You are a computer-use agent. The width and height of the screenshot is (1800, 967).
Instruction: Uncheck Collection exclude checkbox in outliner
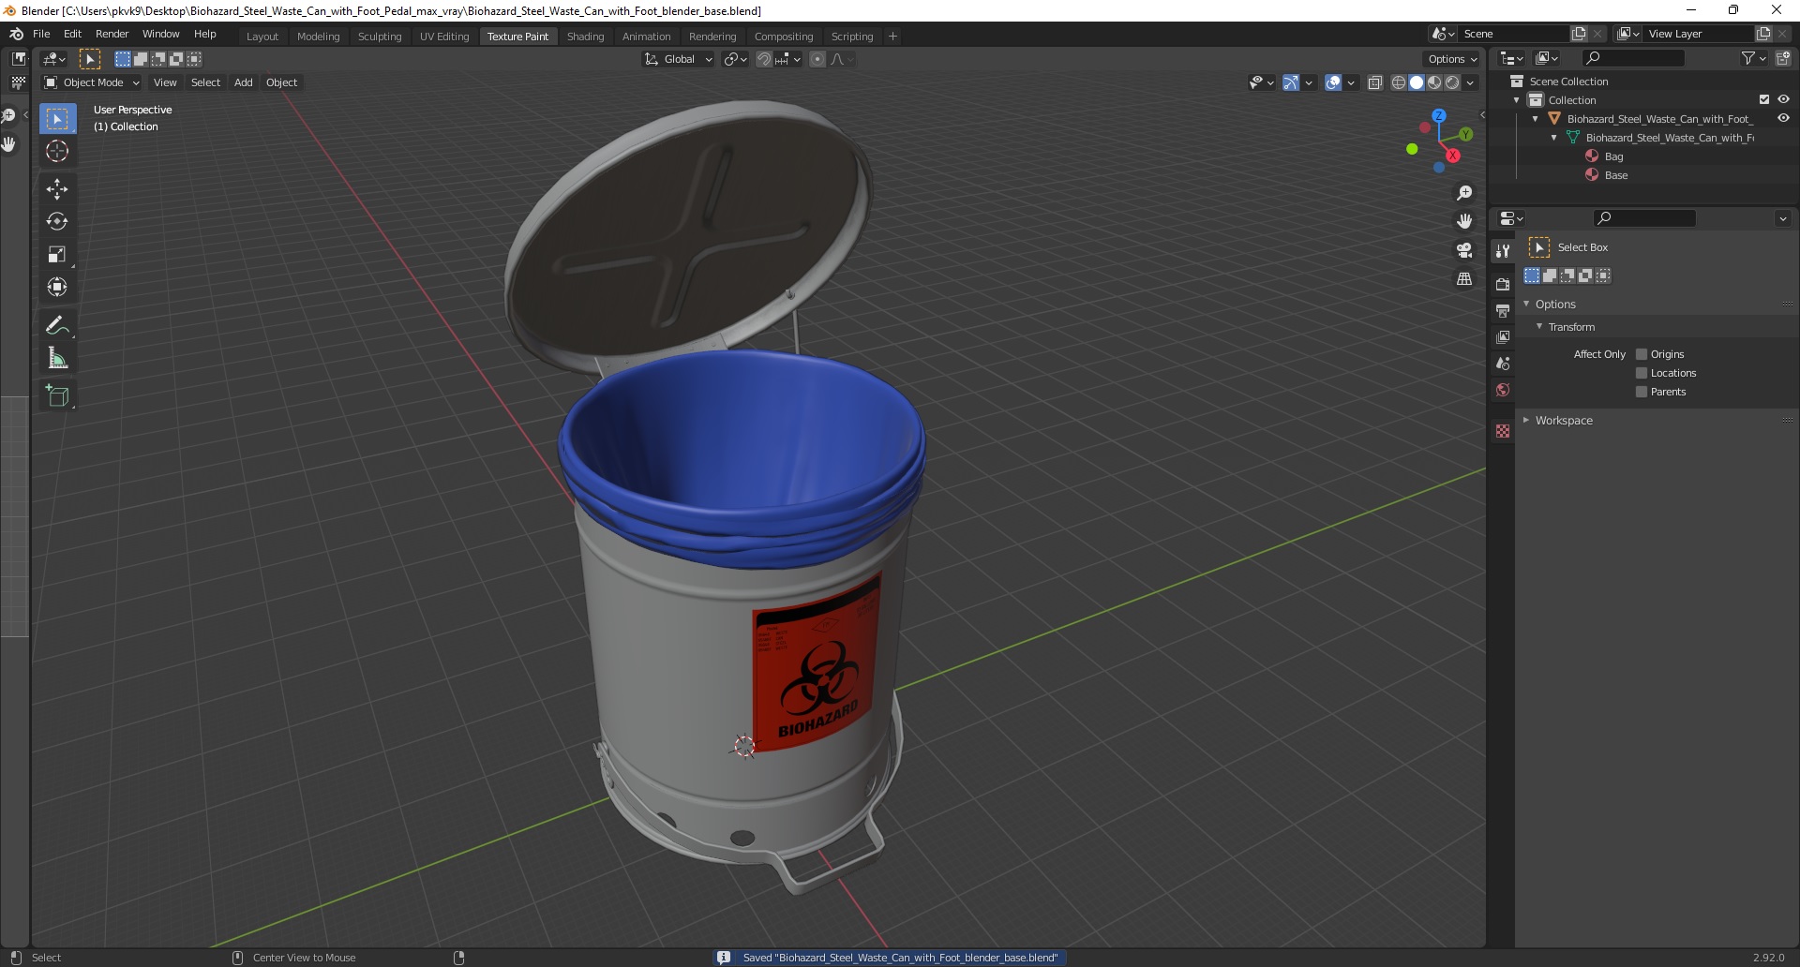[x=1764, y=100]
